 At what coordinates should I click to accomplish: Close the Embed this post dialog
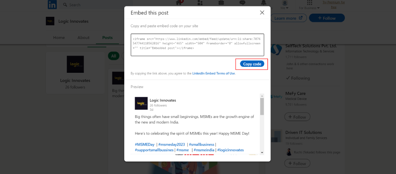262,13
